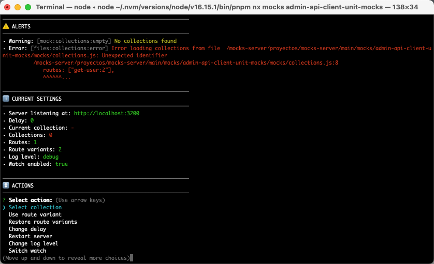Maximize the Terminal with green button

point(28,7)
